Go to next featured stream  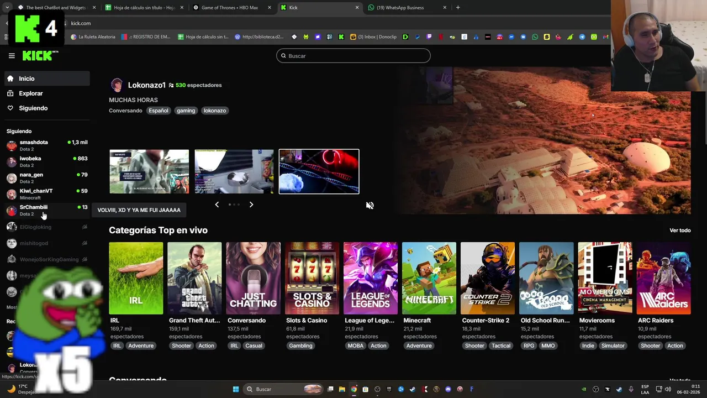tap(251, 205)
